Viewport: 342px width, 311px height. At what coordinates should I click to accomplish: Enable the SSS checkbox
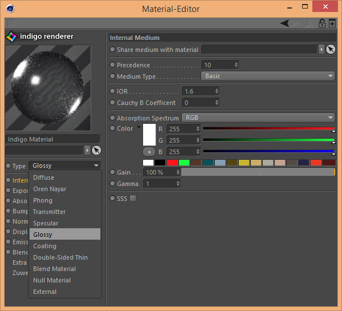click(x=133, y=199)
